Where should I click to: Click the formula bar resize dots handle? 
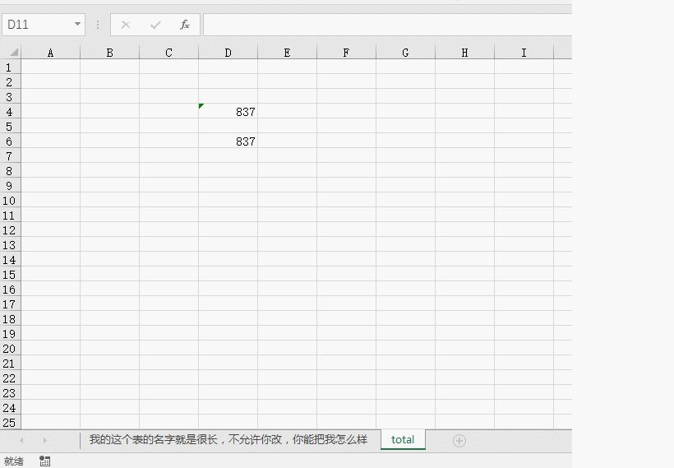coord(98,25)
